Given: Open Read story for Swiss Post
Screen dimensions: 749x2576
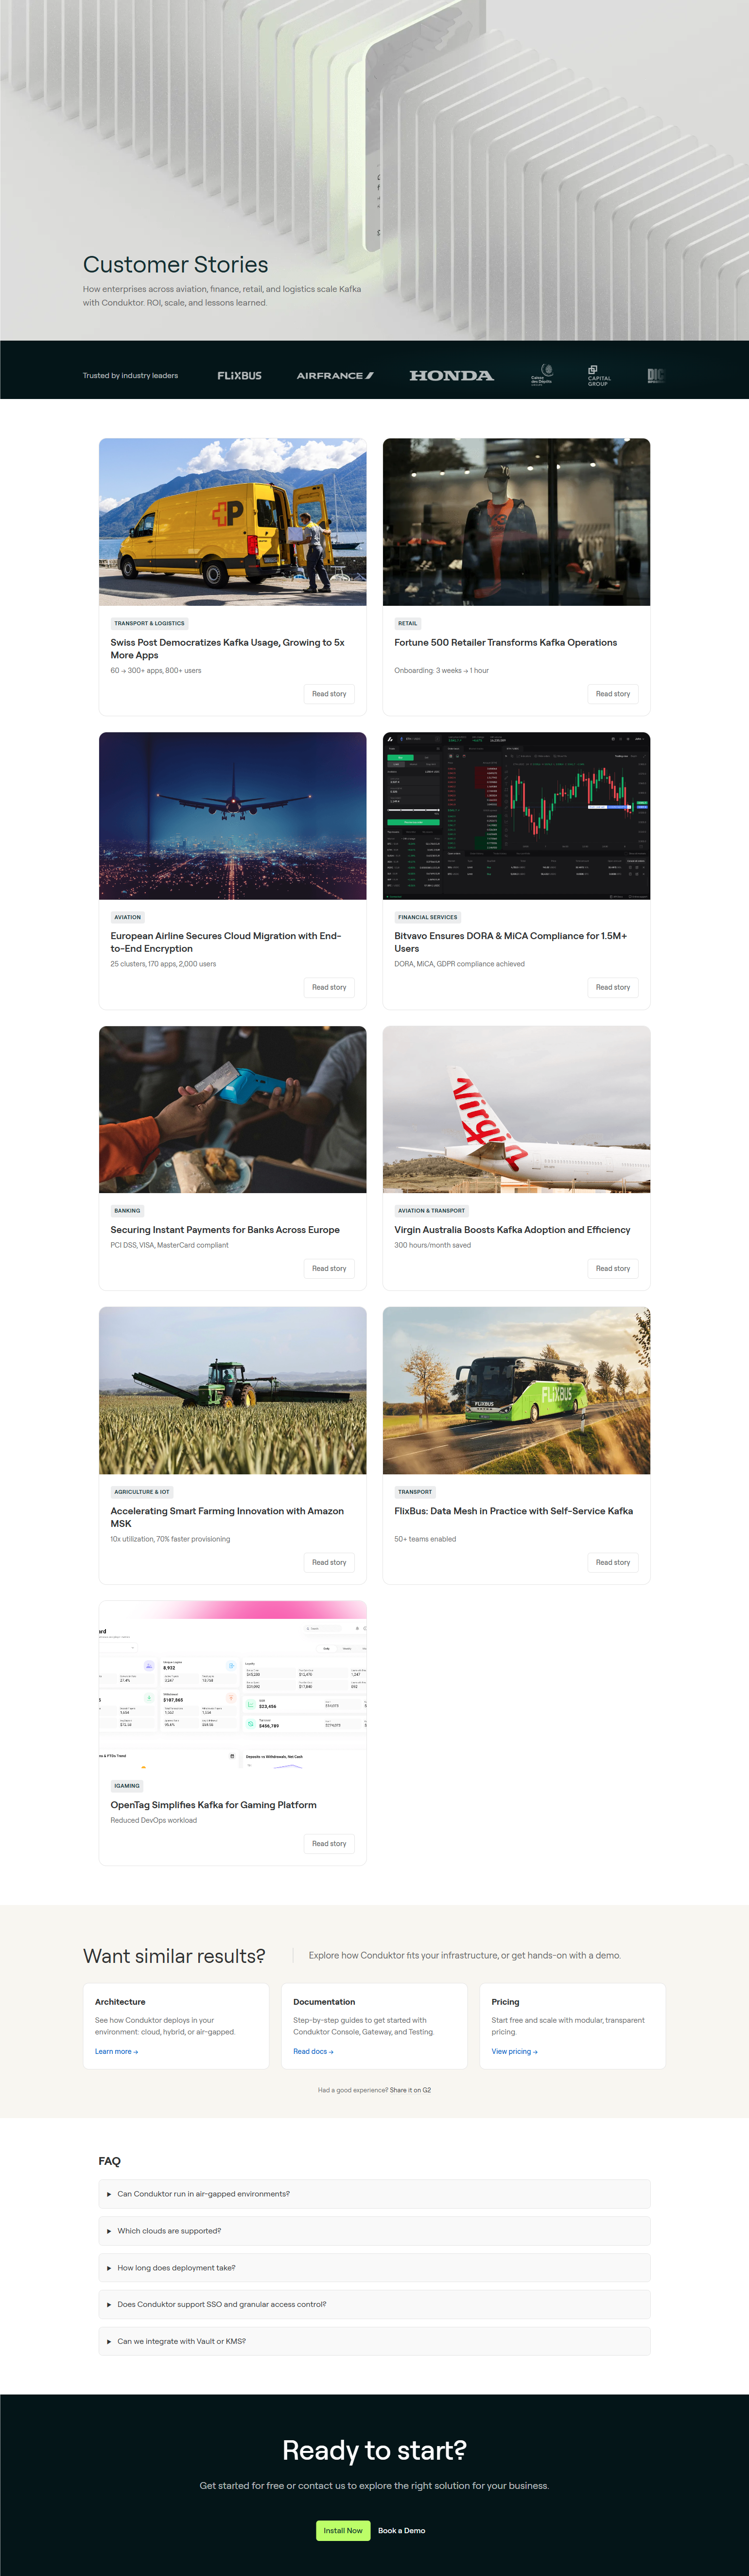Looking at the screenshot, I should (329, 693).
